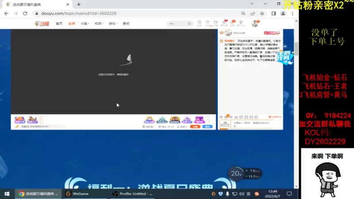The width and height of the screenshot is (354, 199).
Task: Open the followed heart icon
Action: (x=208, y=23)
